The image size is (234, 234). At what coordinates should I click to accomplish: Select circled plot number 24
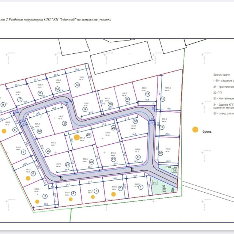click(x=67, y=165)
